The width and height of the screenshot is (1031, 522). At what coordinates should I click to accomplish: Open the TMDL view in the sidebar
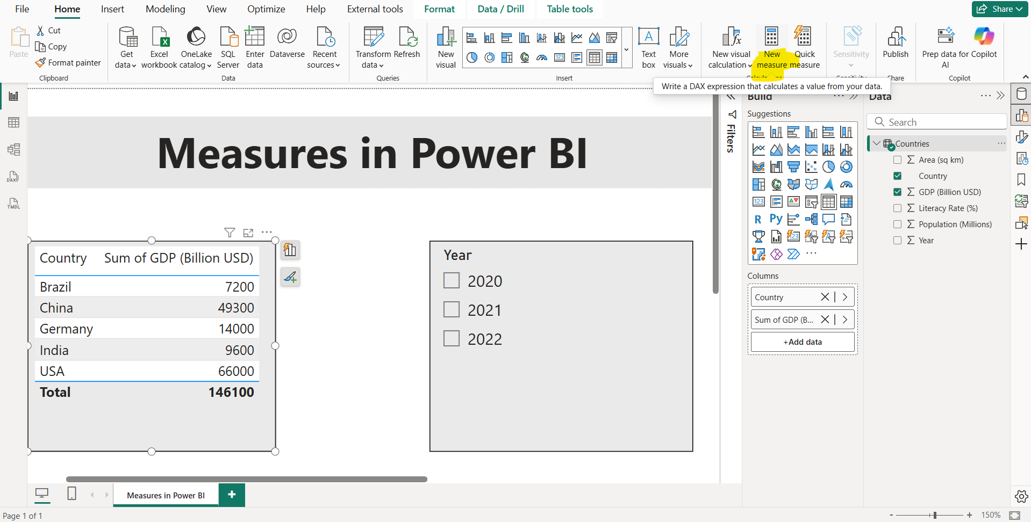13,203
